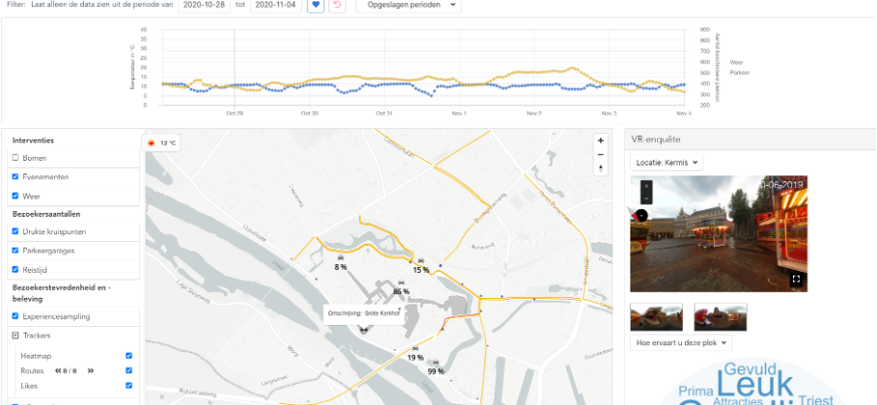Viewport: 877px width, 405px height.
Task: Disable the Heatmap checkbox
Action: point(129,355)
